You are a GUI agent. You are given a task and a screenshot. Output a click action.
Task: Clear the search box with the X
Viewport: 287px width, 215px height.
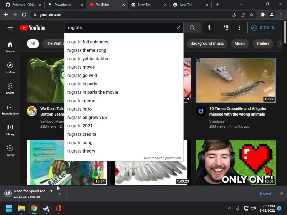(178, 28)
